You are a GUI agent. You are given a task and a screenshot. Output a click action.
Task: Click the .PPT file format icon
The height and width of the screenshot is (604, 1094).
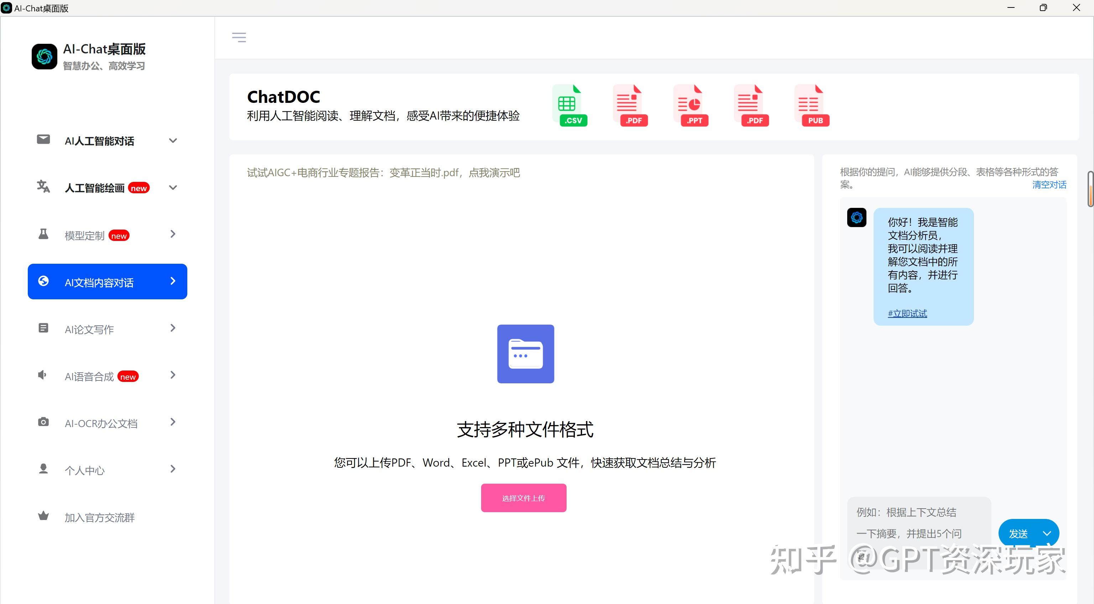691,106
